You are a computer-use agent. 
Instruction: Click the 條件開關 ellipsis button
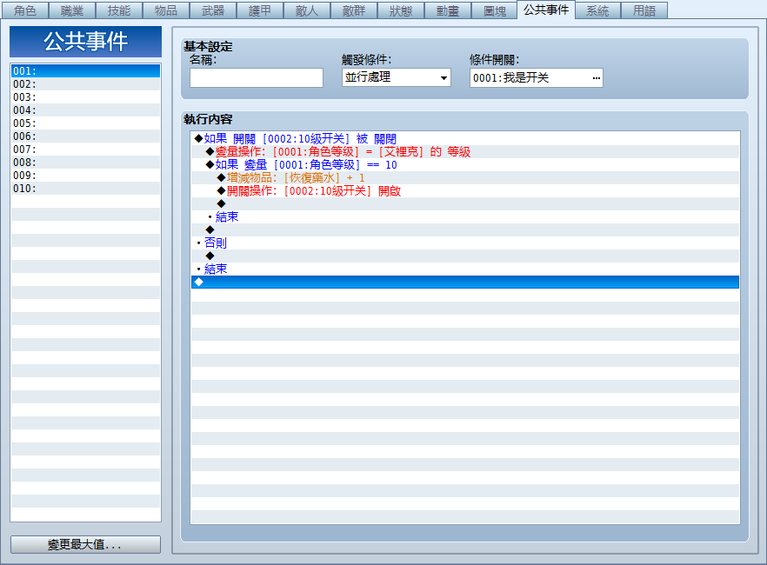(x=596, y=77)
